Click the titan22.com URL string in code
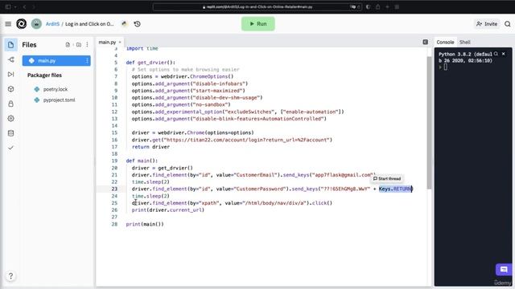 248,140
